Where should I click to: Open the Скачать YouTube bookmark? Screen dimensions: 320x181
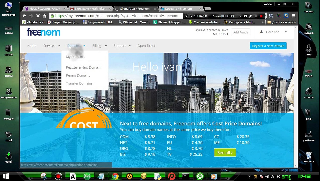click(x=205, y=22)
